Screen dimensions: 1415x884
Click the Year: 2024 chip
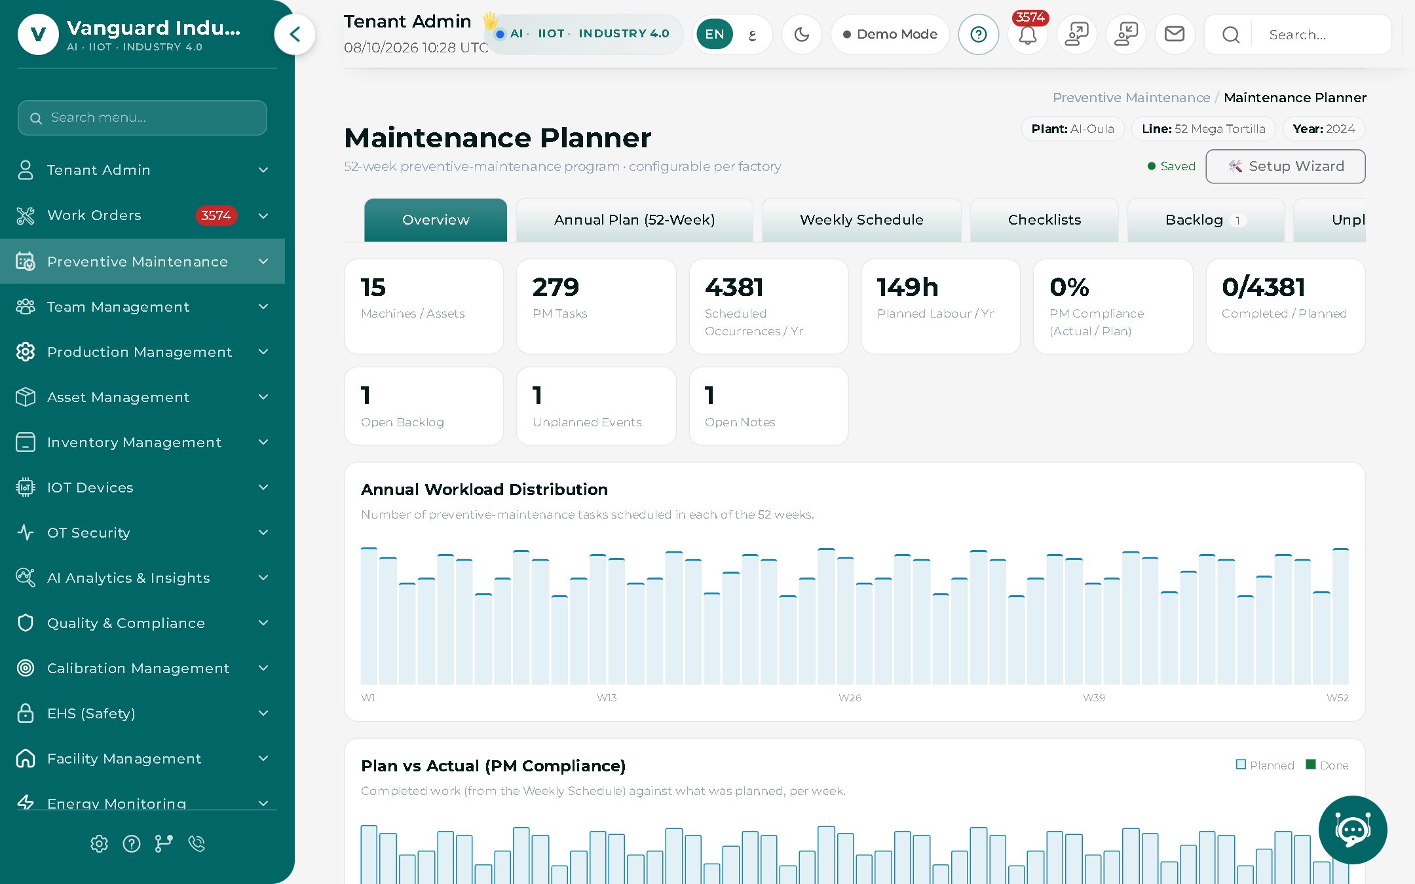[1323, 129]
